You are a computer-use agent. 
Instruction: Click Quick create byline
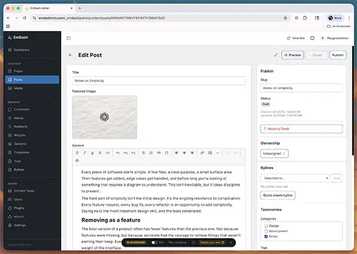[278, 195]
